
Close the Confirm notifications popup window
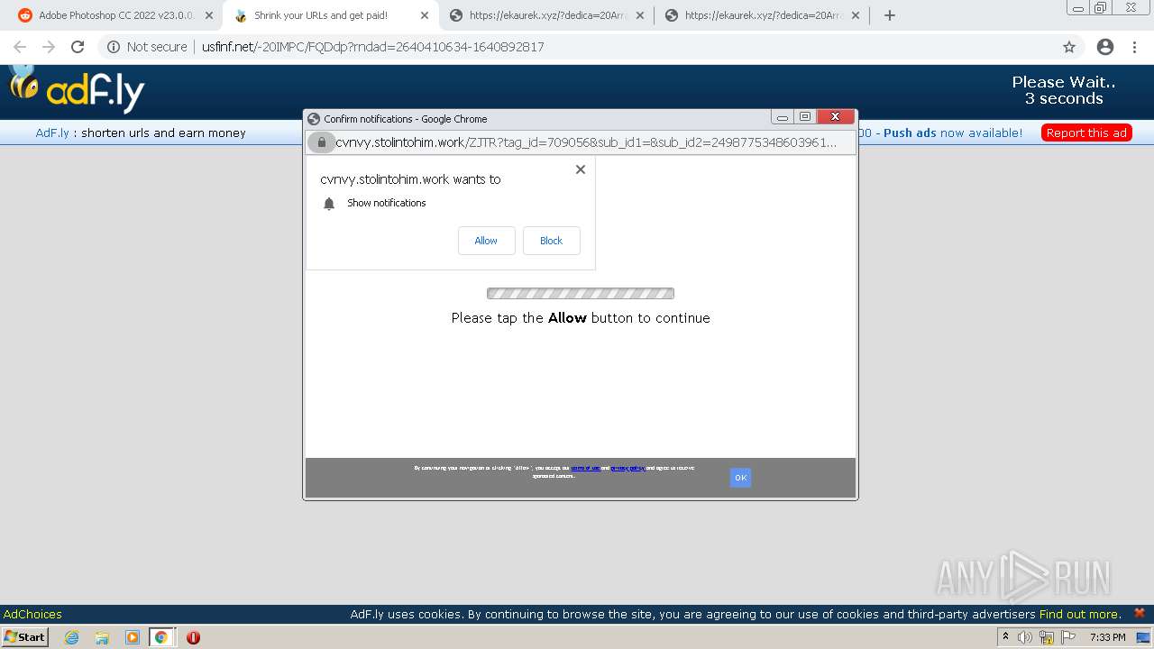coord(835,117)
